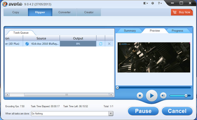Select the Kick-Ass 2010 BluRay source entry
Viewport: 197px width, 120px height.
click(45, 44)
